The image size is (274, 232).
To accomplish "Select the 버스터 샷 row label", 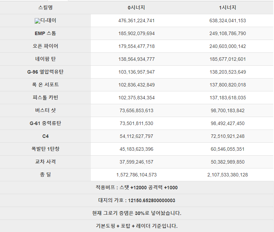I will point(45,110).
